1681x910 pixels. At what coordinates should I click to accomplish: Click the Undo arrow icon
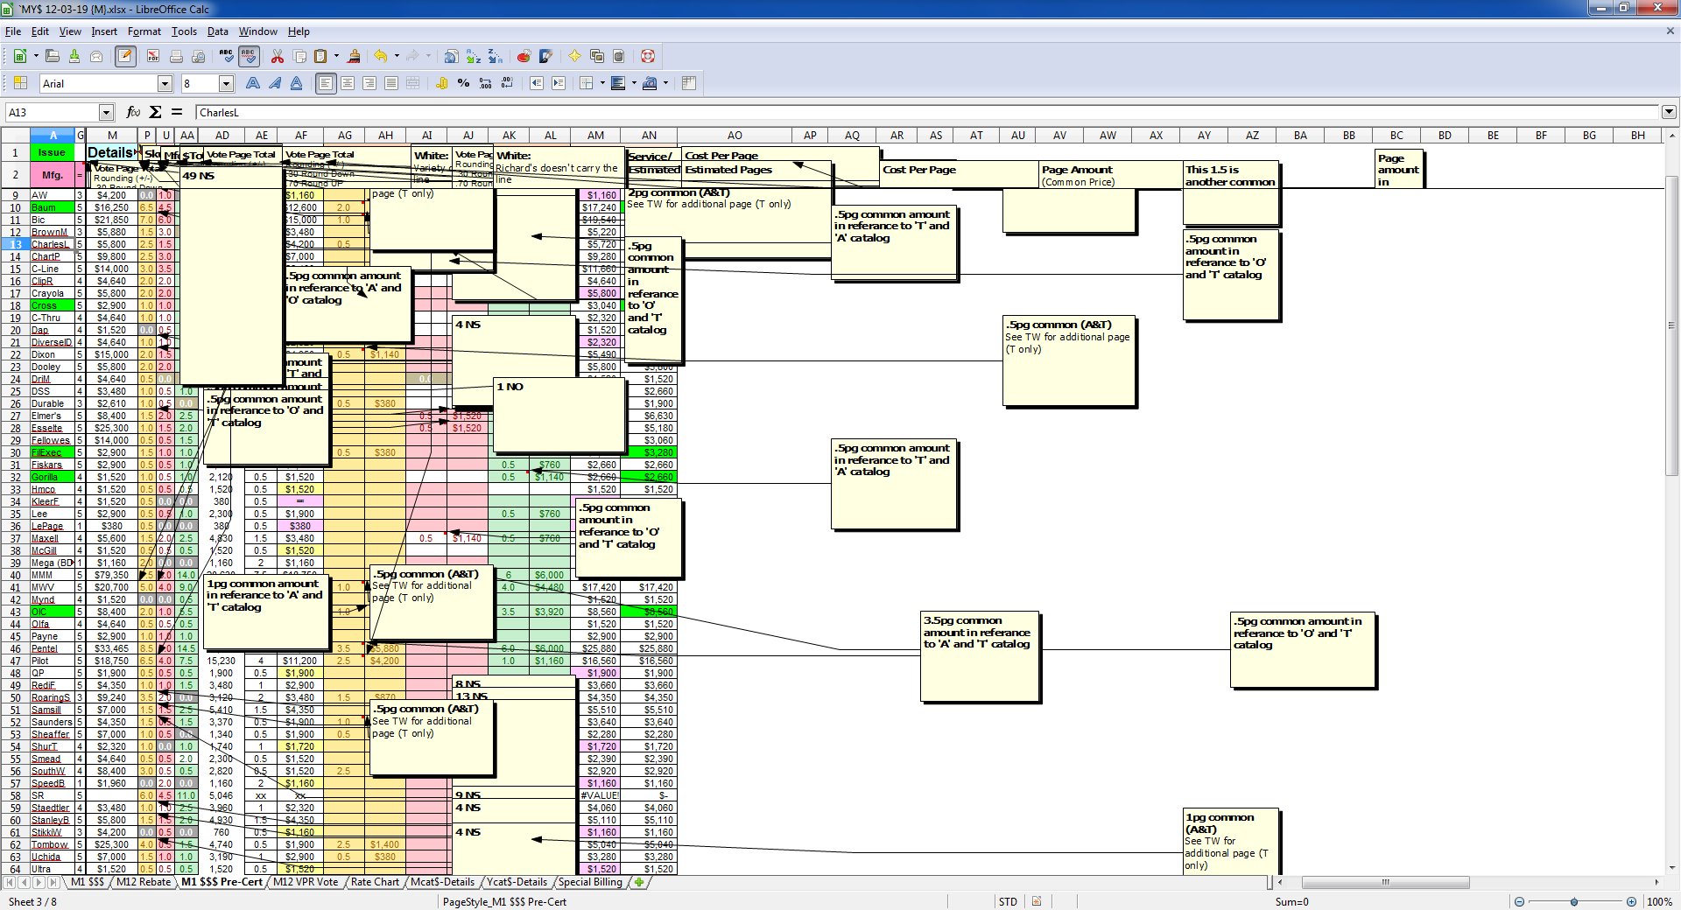(380, 56)
